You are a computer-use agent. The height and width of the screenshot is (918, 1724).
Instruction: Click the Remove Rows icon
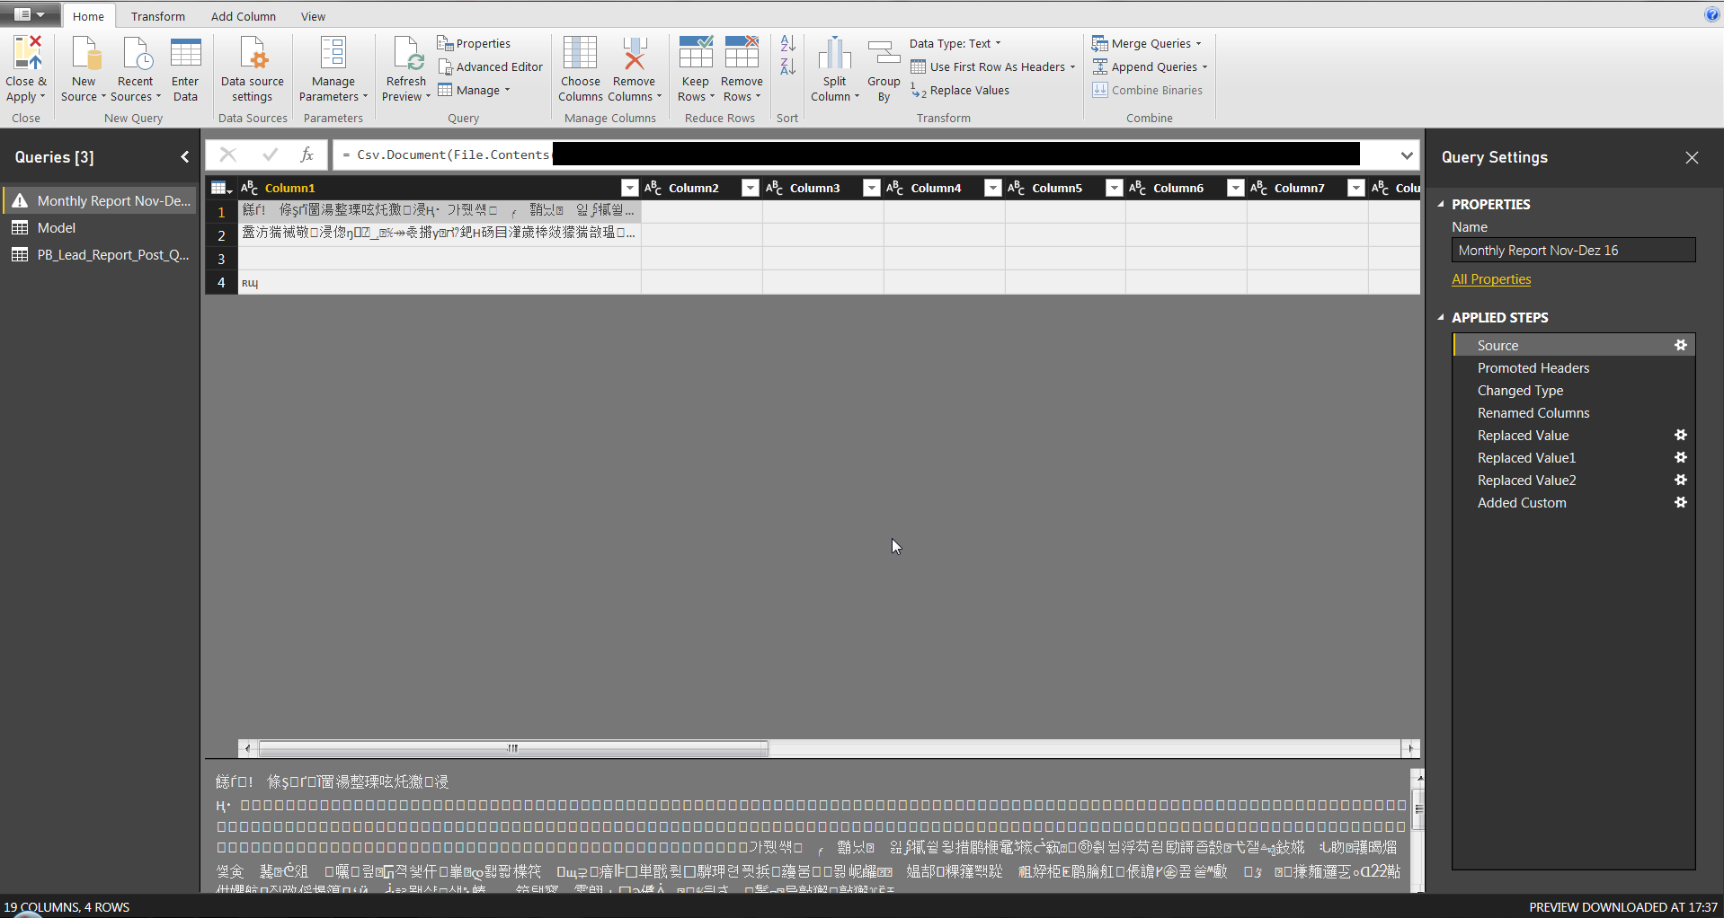(x=742, y=53)
